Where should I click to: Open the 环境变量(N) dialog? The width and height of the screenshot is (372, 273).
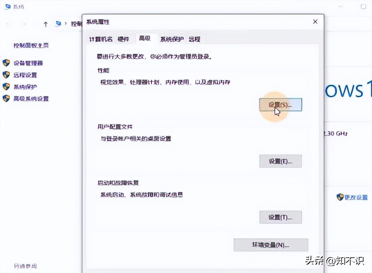pos(271,245)
